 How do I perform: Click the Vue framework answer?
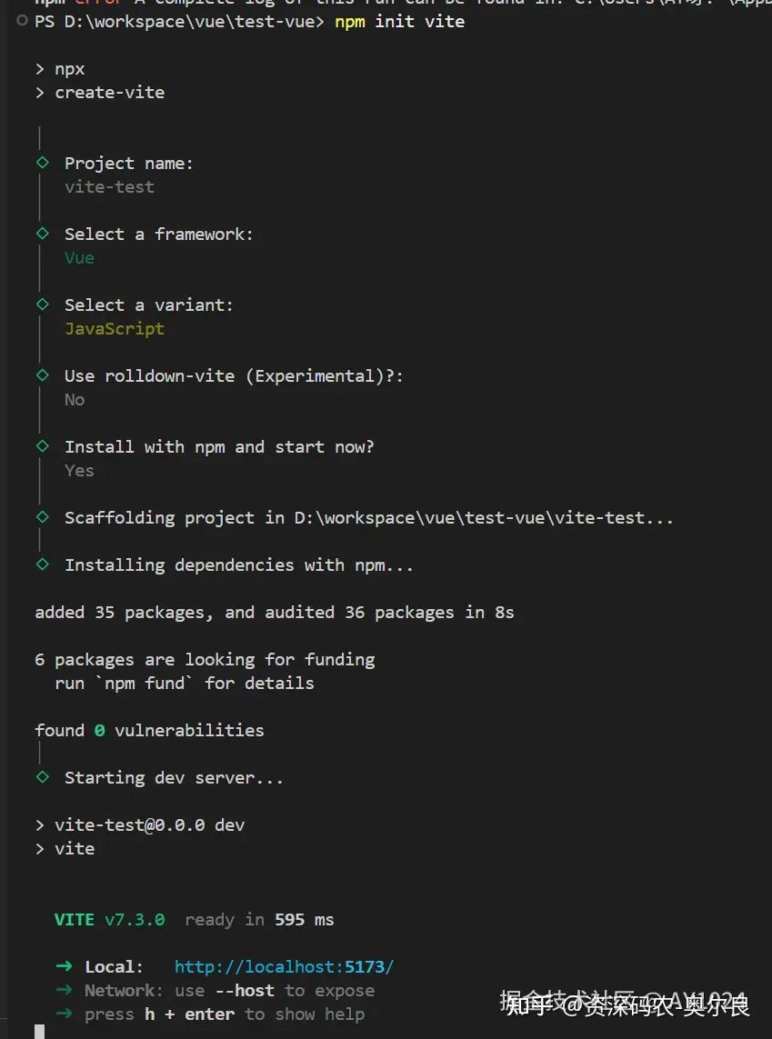(x=79, y=257)
